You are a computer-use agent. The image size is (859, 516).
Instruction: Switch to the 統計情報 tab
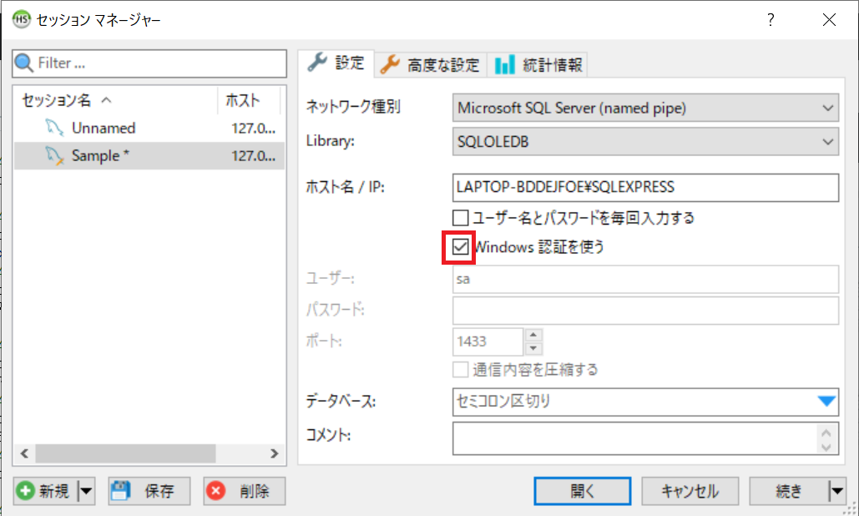pyautogui.click(x=538, y=64)
